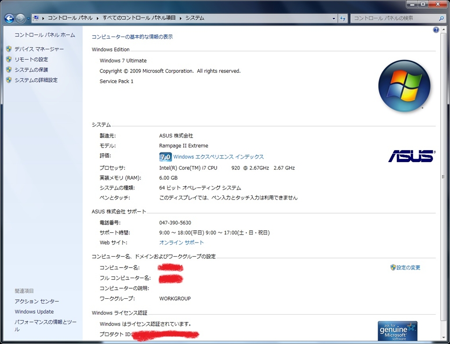Click Windows はライセンス認証されています text
Viewport: 450px width, 344px height.
click(x=145, y=324)
